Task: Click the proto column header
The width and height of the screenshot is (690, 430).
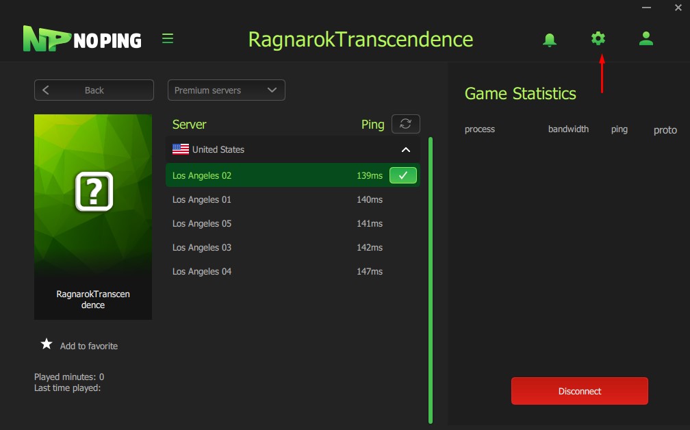Action: click(x=665, y=130)
